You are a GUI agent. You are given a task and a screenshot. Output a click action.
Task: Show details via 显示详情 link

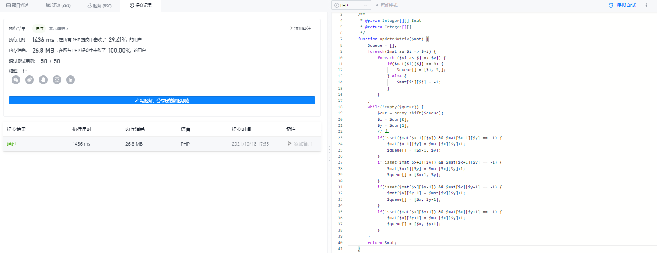tap(58, 29)
